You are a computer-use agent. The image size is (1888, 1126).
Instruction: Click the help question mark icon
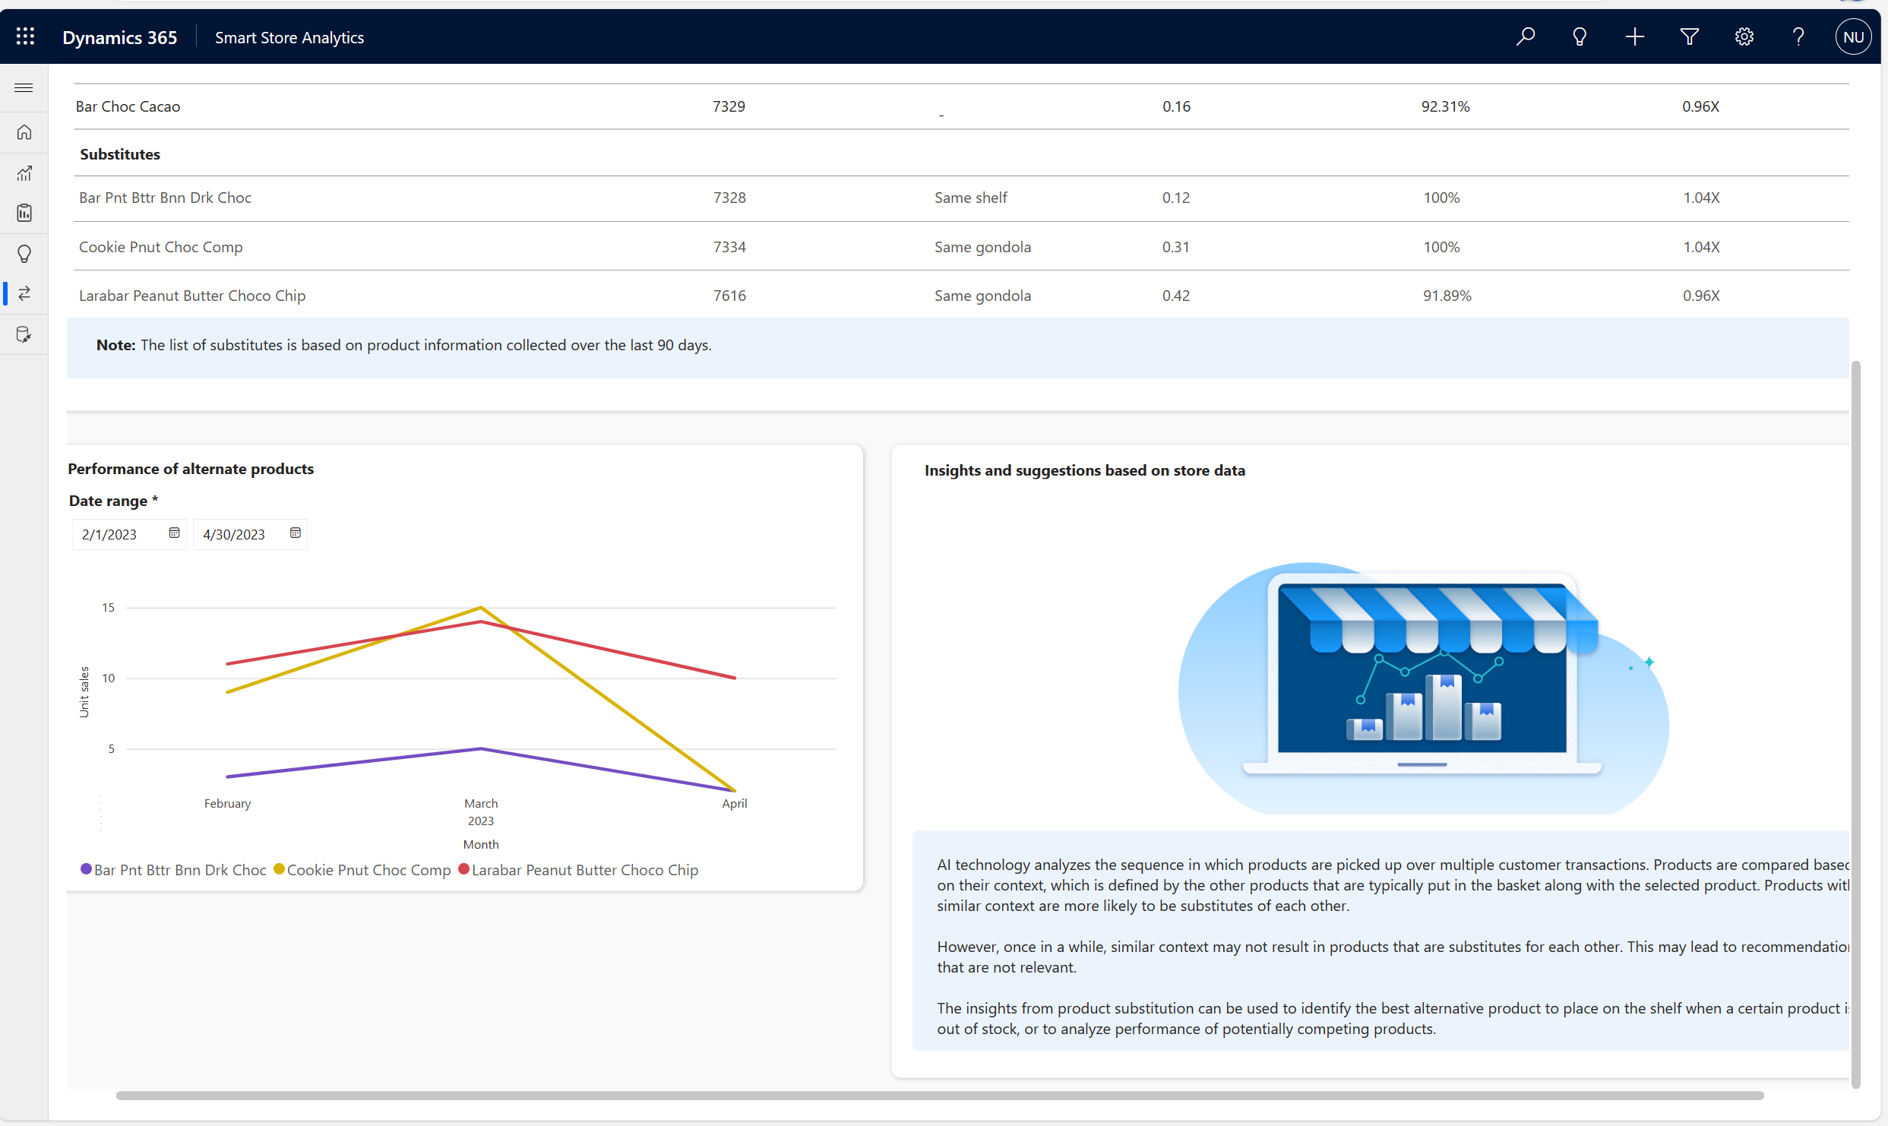coord(1798,36)
